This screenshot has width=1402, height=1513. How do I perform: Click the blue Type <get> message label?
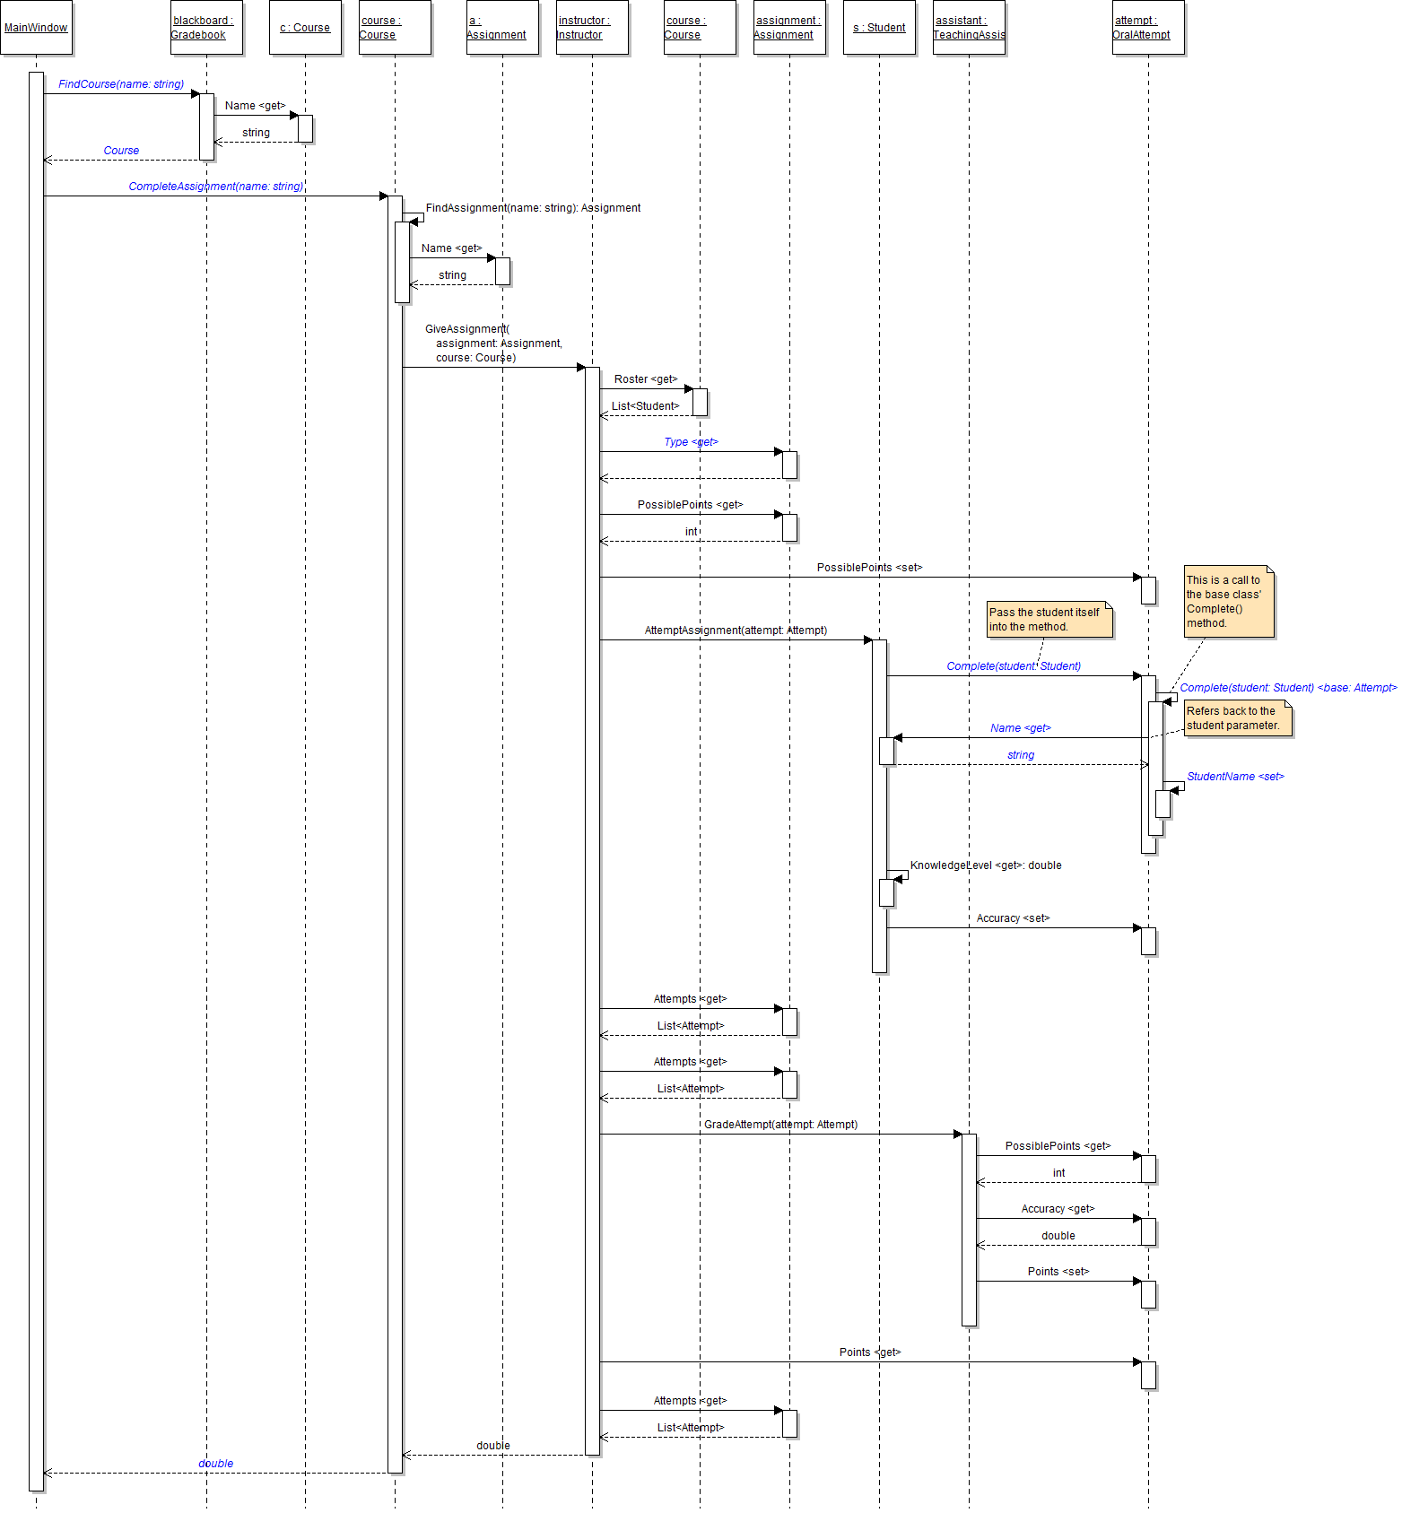coord(691,442)
